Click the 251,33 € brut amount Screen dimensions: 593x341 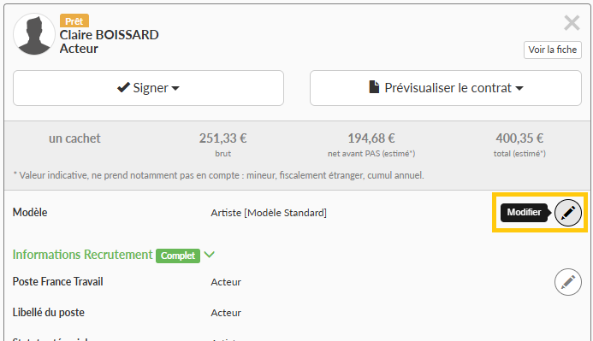(x=222, y=138)
